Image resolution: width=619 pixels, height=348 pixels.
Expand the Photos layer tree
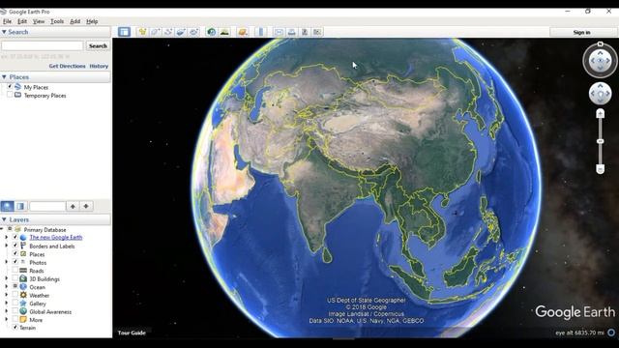coord(7,262)
